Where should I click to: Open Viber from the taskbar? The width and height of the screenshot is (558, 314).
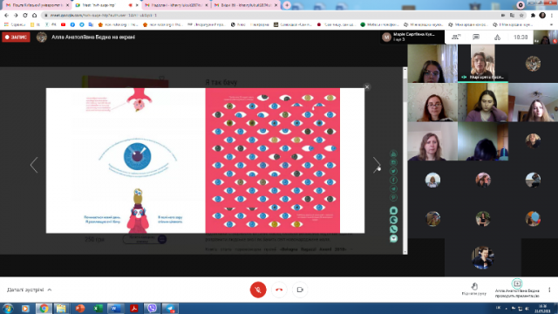pos(152,308)
